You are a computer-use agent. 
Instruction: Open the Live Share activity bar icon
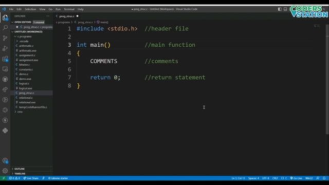[x=5, y=89]
